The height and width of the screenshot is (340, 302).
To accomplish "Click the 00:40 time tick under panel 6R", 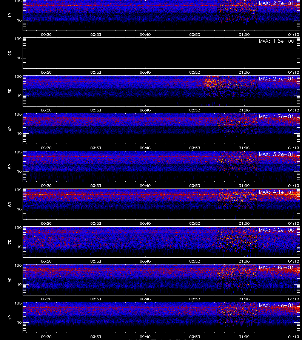I will pyautogui.click(x=145, y=224).
